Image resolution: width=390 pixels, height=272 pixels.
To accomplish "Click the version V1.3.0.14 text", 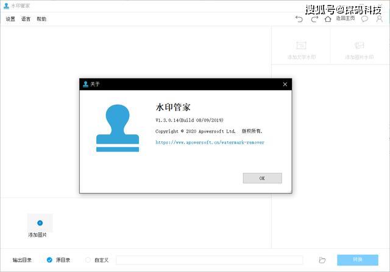I will [190, 120].
